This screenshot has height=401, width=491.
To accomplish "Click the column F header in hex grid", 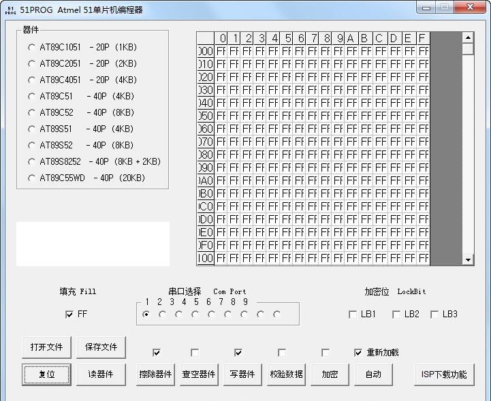I will (x=423, y=38).
